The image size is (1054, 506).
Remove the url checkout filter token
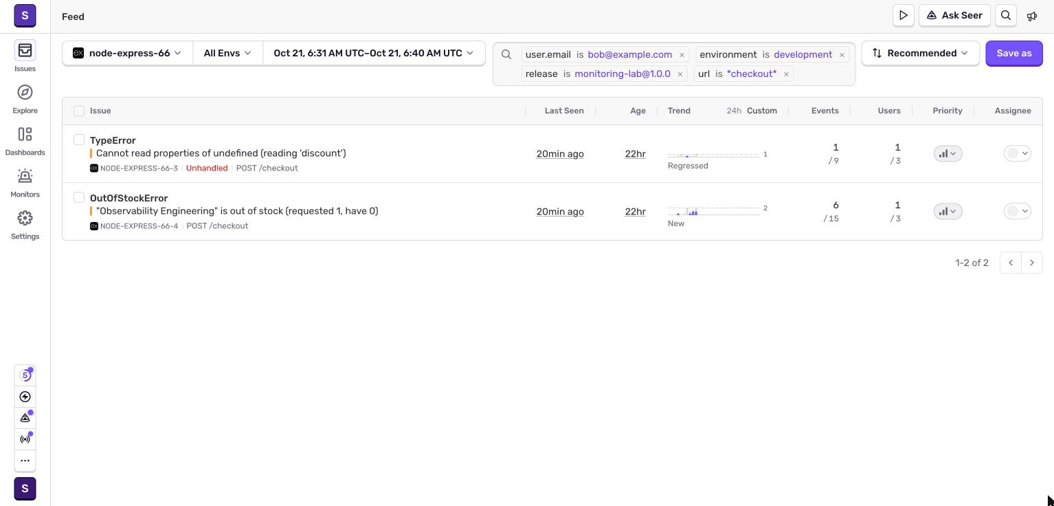786,74
